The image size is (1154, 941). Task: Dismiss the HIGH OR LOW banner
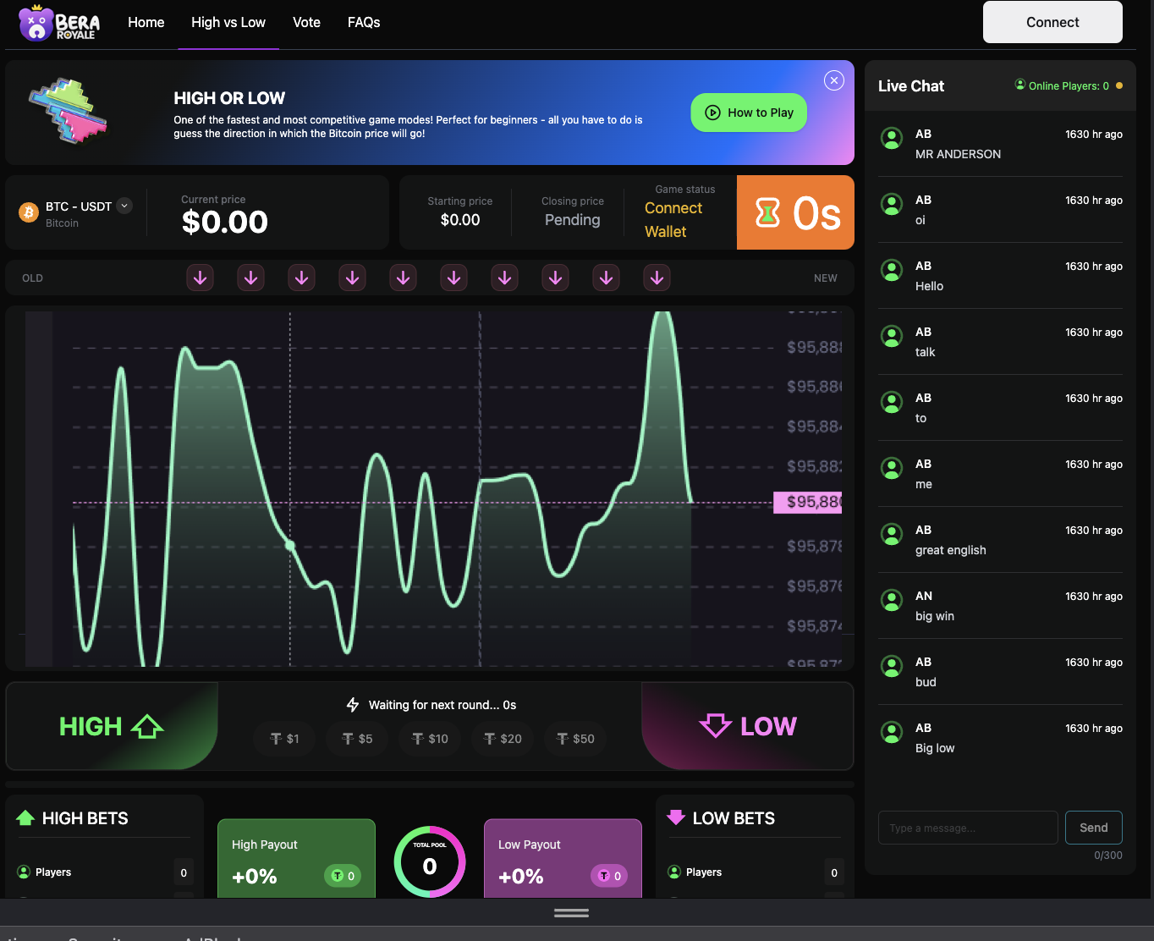click(833, 80)
